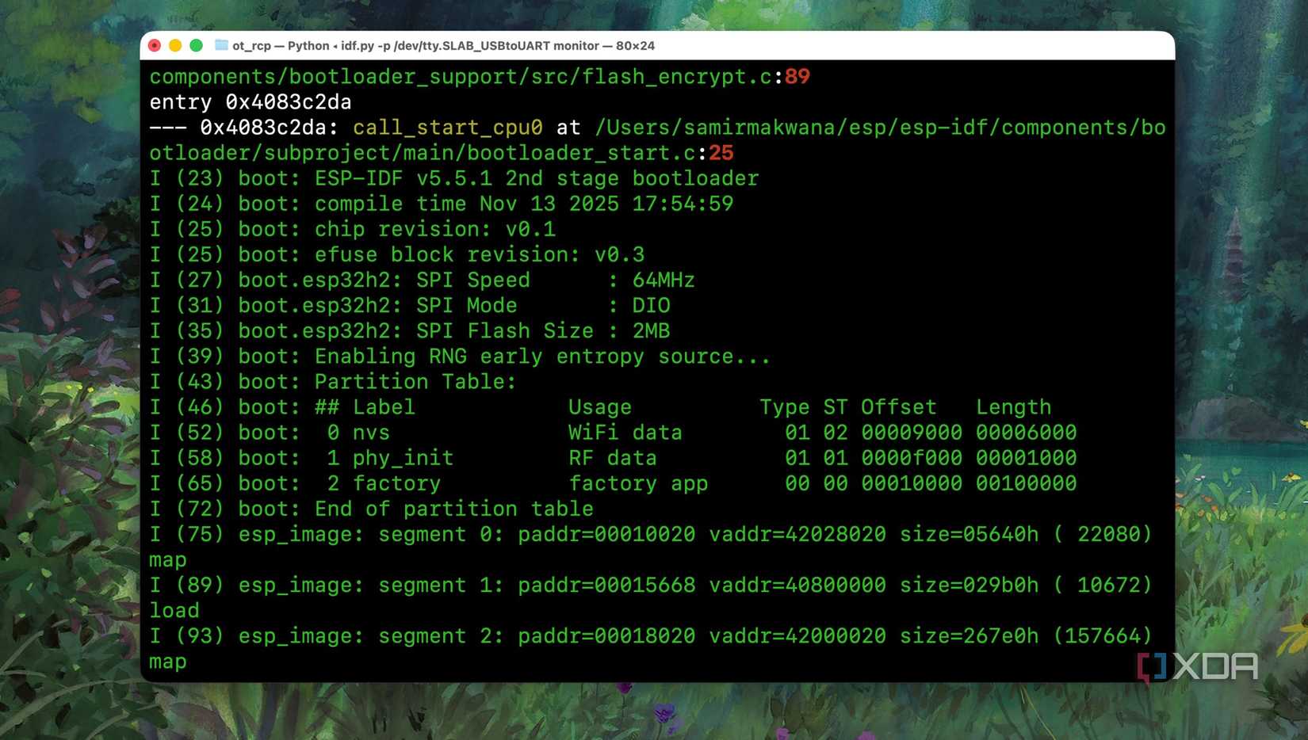The height and width of the screenshot is (740, 1308).
Task: Click the factory length '00100000'
Action: (1027, 483)
